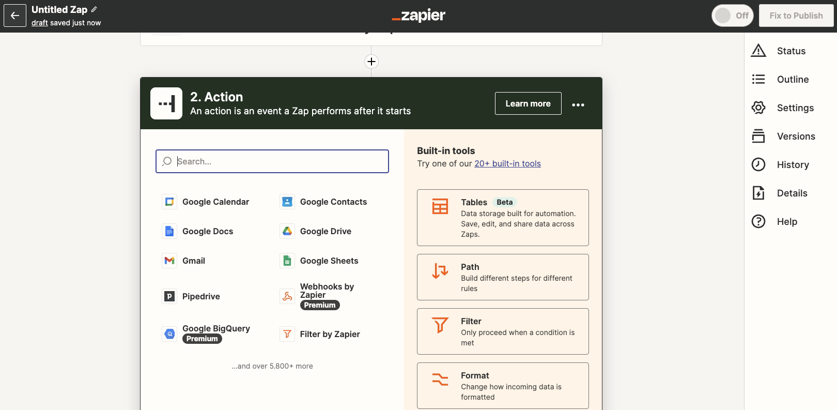Choose Google Docs app label
The image size is (837, 410).
point(208,231)
